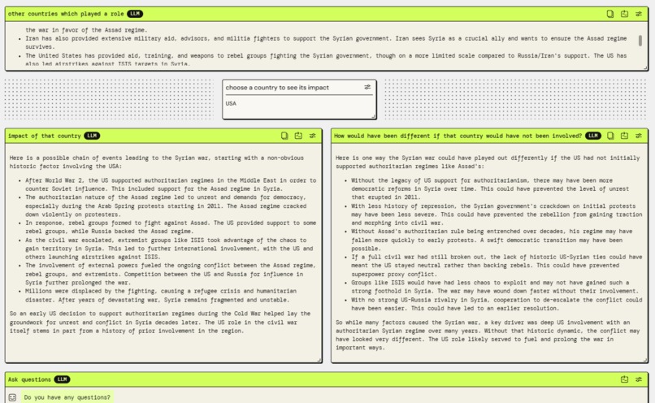This screenshot has height=403, width=655.
Task: Click bullet starting 'Without Assad's authoritarian rule'
Action: pos(492,240)
